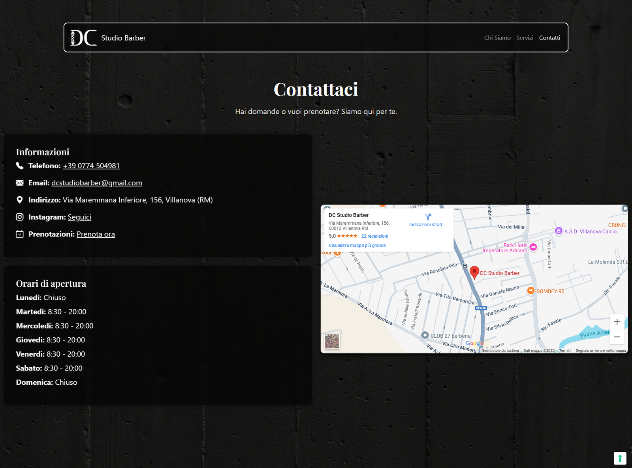Screen dimensions: 632x468
Task: Click the five-star rating on the map card
Action: 348,236
